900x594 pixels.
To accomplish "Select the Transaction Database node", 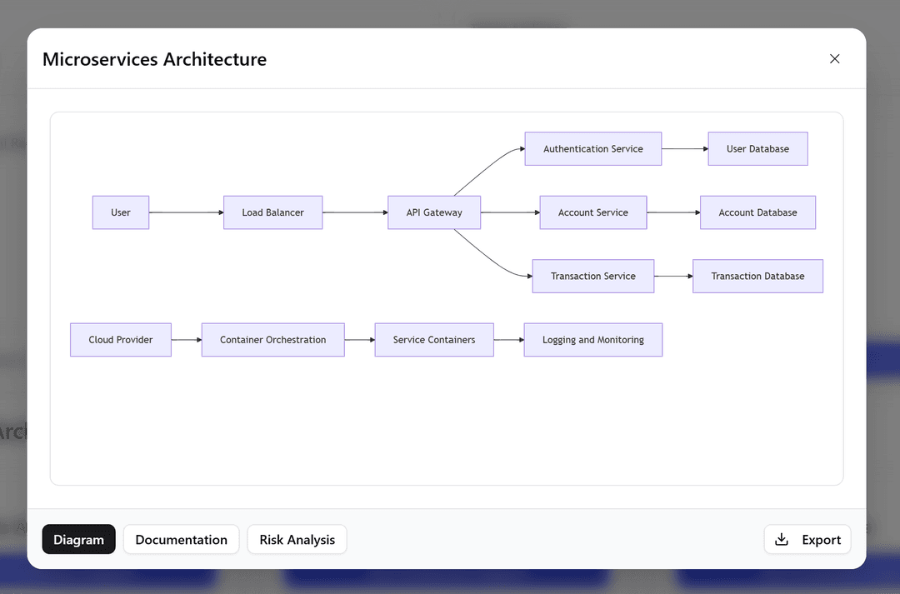I will (x=757, y=276).
